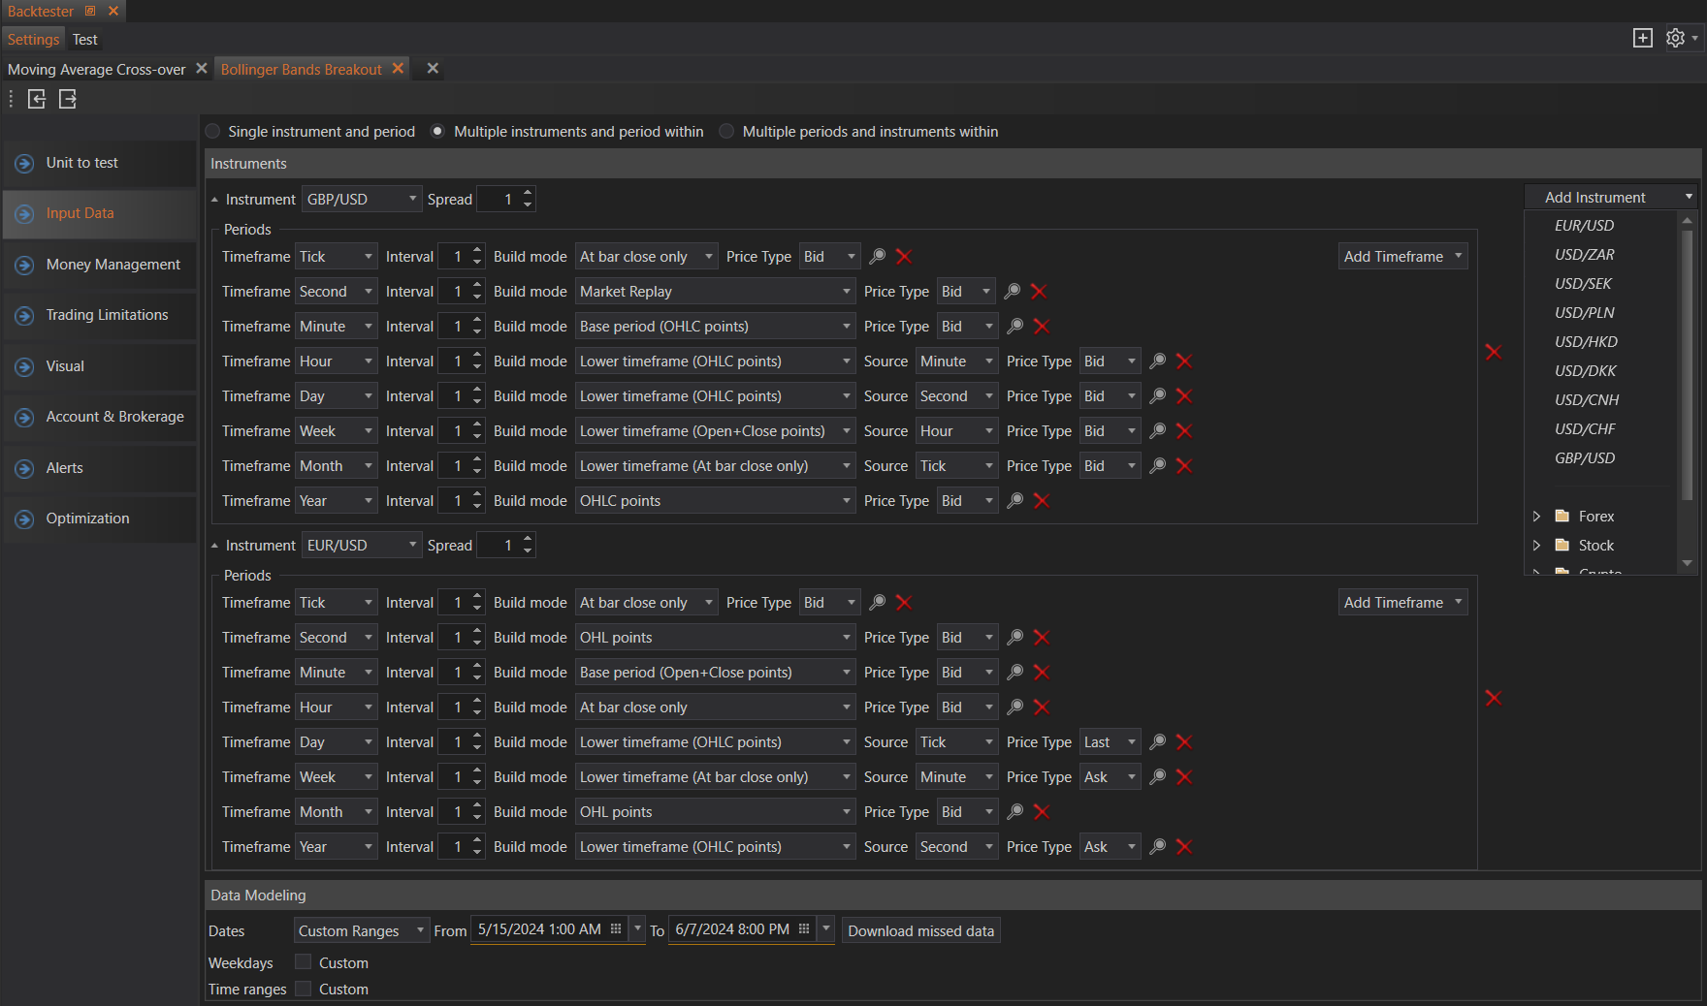
Task: Expand the Forex folder in instrument list
Action: (1536, 517)
